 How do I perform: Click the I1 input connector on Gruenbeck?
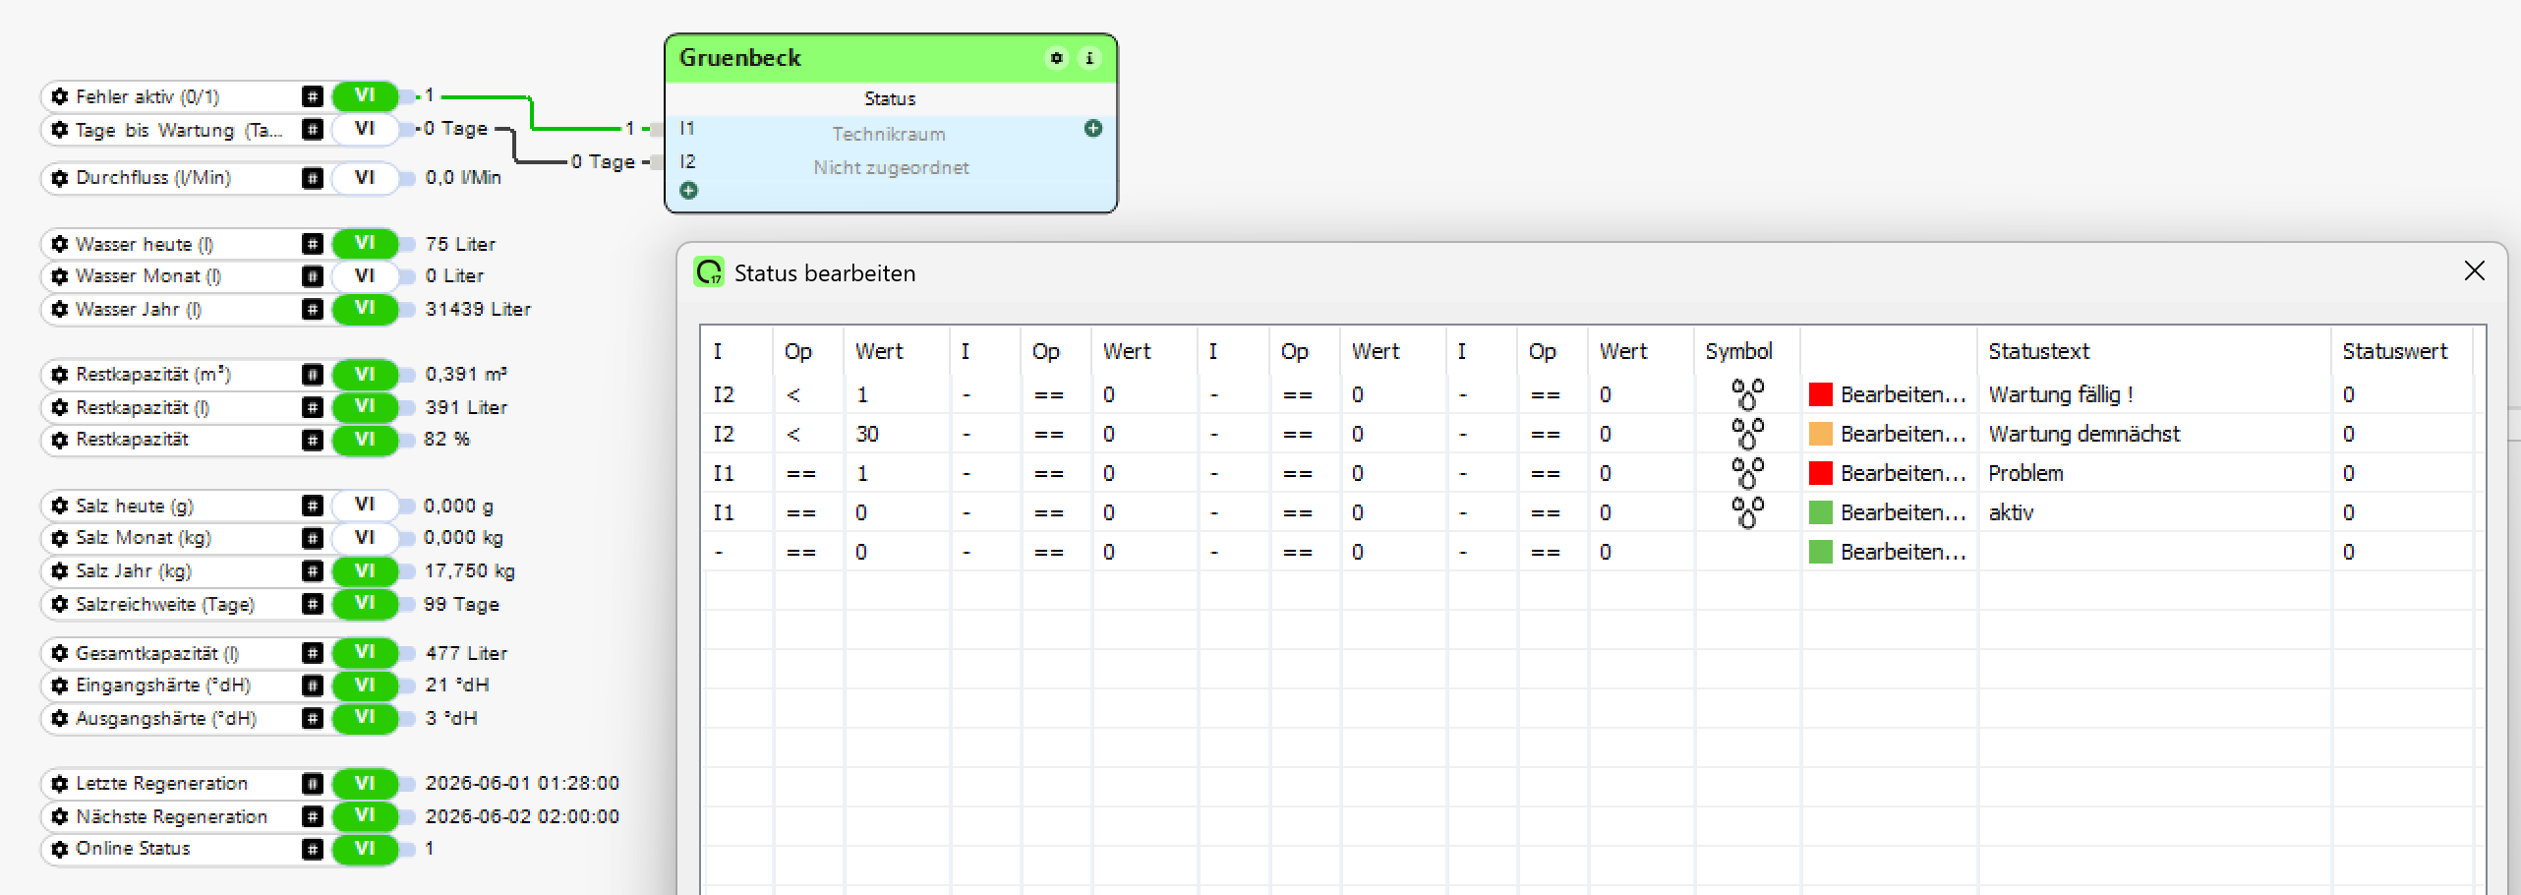pyautogui.click(x=658, y=129)
